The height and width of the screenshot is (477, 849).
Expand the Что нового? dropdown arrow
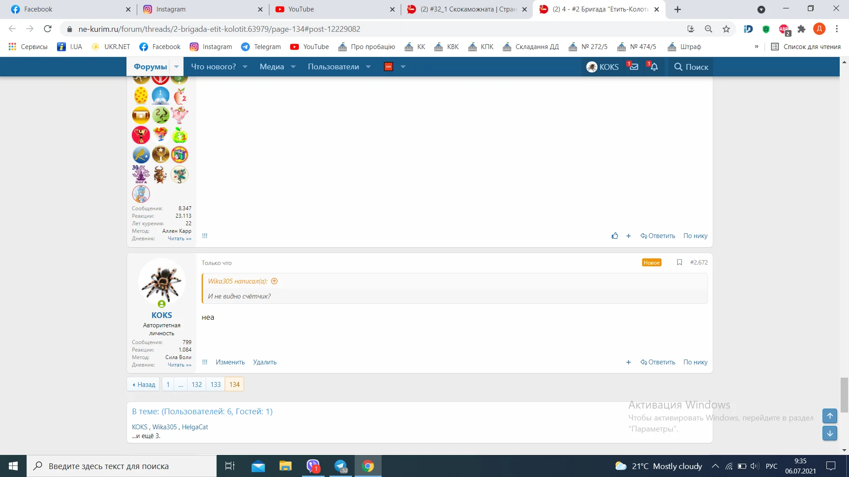click(x=245, y=67)
